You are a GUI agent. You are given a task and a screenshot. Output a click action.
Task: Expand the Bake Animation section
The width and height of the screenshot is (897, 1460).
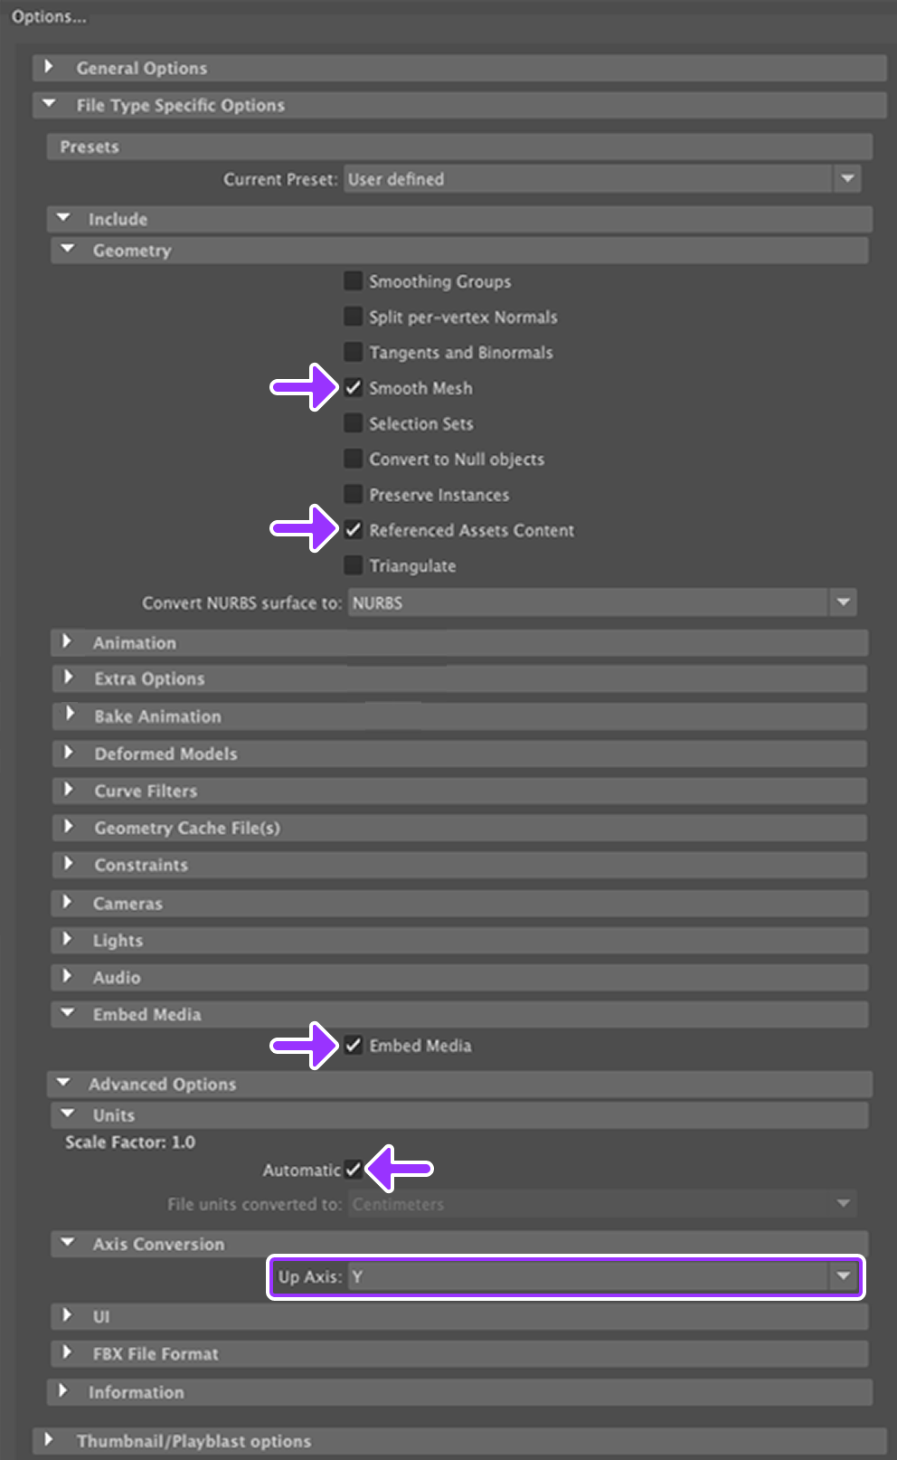pos(459,716)
